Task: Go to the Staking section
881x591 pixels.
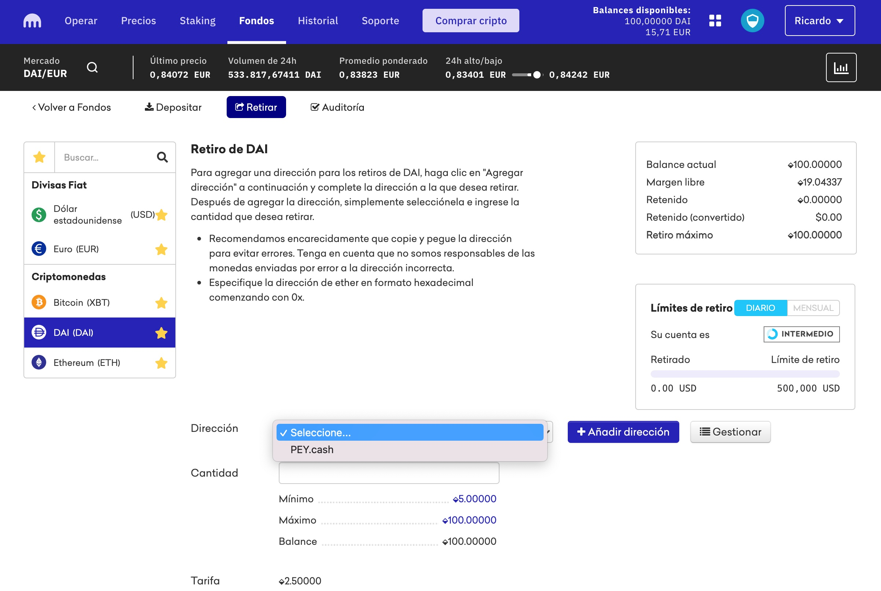Action: [198, 21]
